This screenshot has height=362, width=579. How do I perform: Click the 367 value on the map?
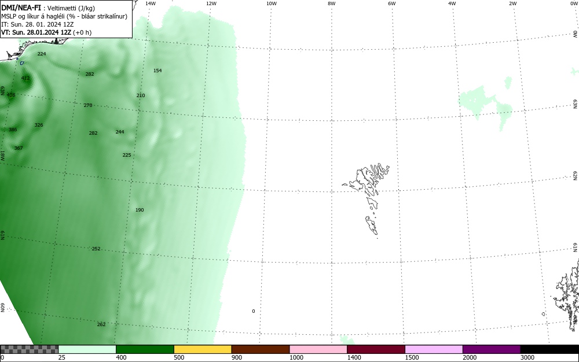pos(19,148)
